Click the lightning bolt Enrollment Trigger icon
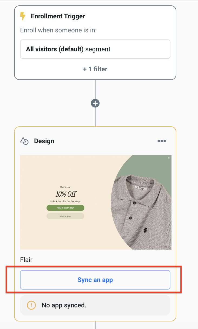 23,16
